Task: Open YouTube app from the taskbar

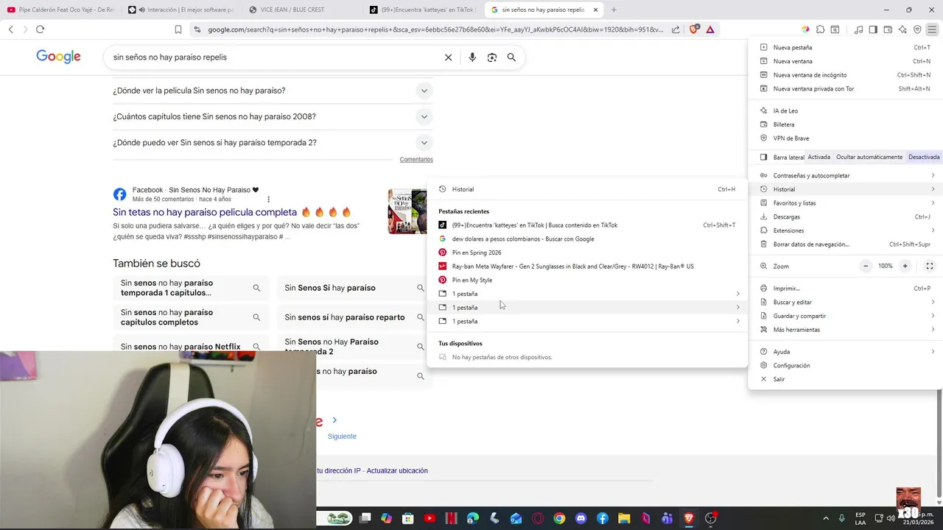Action: pos(430,518)
